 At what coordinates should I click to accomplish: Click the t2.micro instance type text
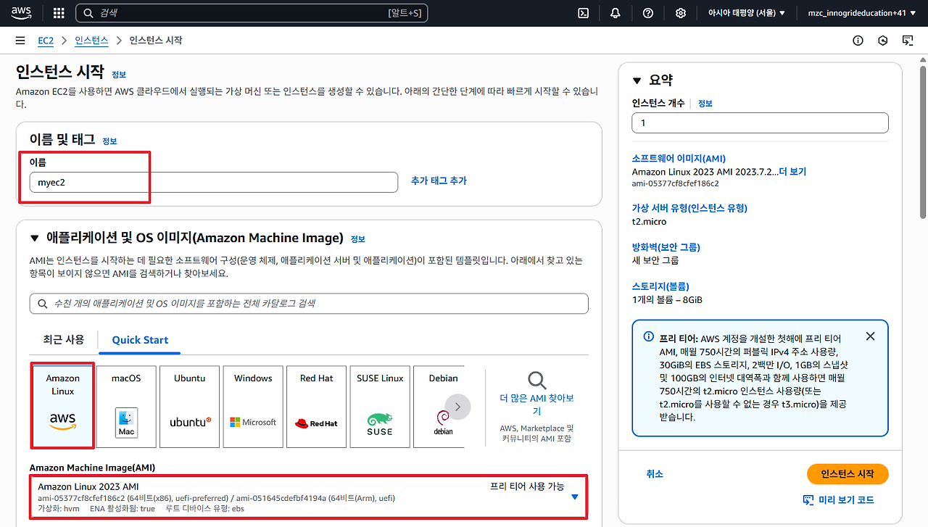649,222
